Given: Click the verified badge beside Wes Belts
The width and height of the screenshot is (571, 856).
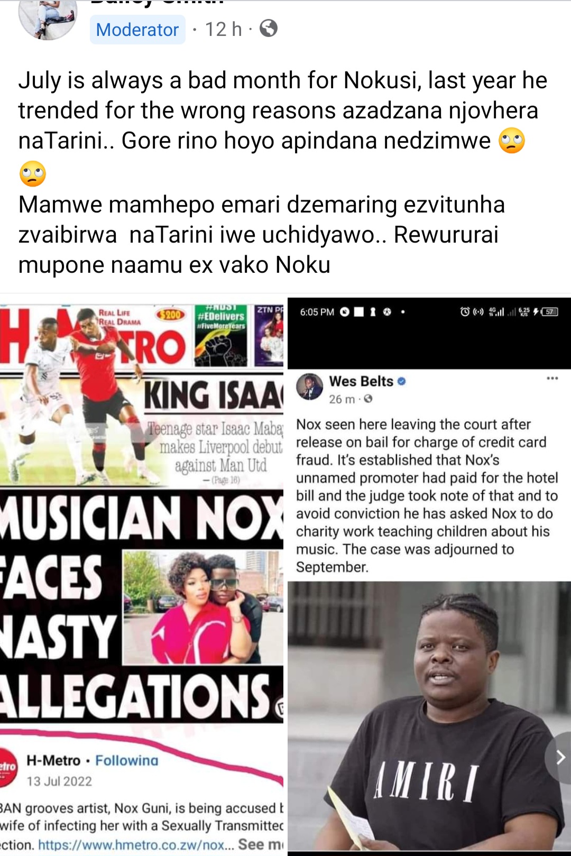Looking at the screenshot, I should (401, 381).
